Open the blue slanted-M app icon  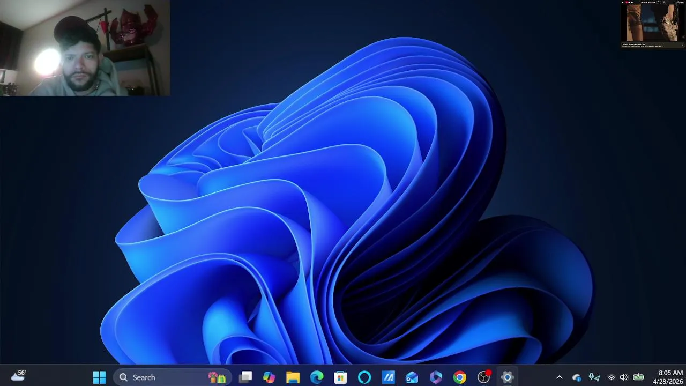388,377
